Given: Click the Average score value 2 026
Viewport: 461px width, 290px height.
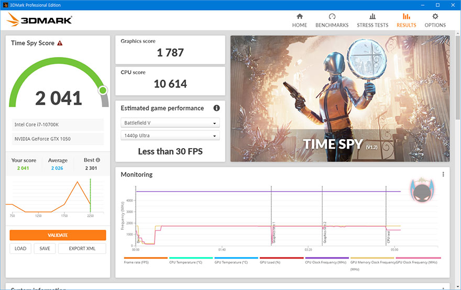Looking at the screenshot, I should (x=57, y=168).
